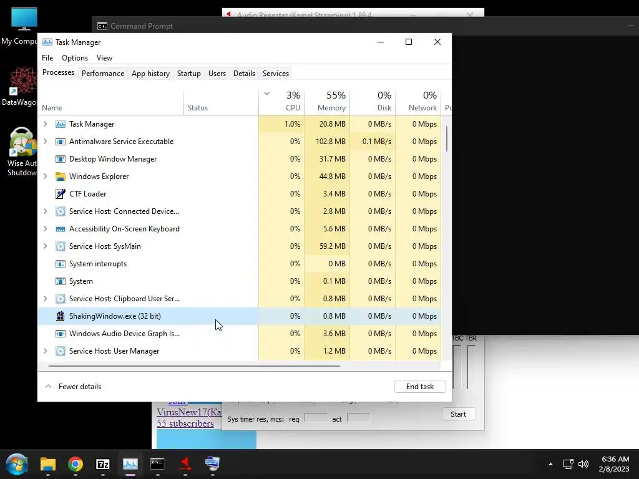Select the ShakingWindow.exe (32 bit) row

pos(239,316)
